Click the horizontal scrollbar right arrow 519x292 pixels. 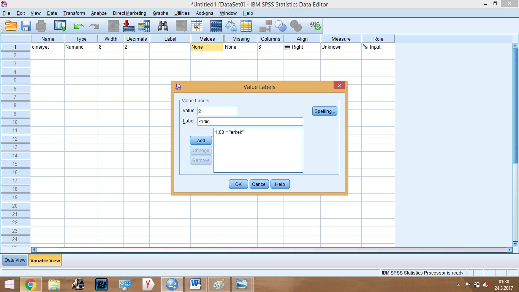pos(510,250)
